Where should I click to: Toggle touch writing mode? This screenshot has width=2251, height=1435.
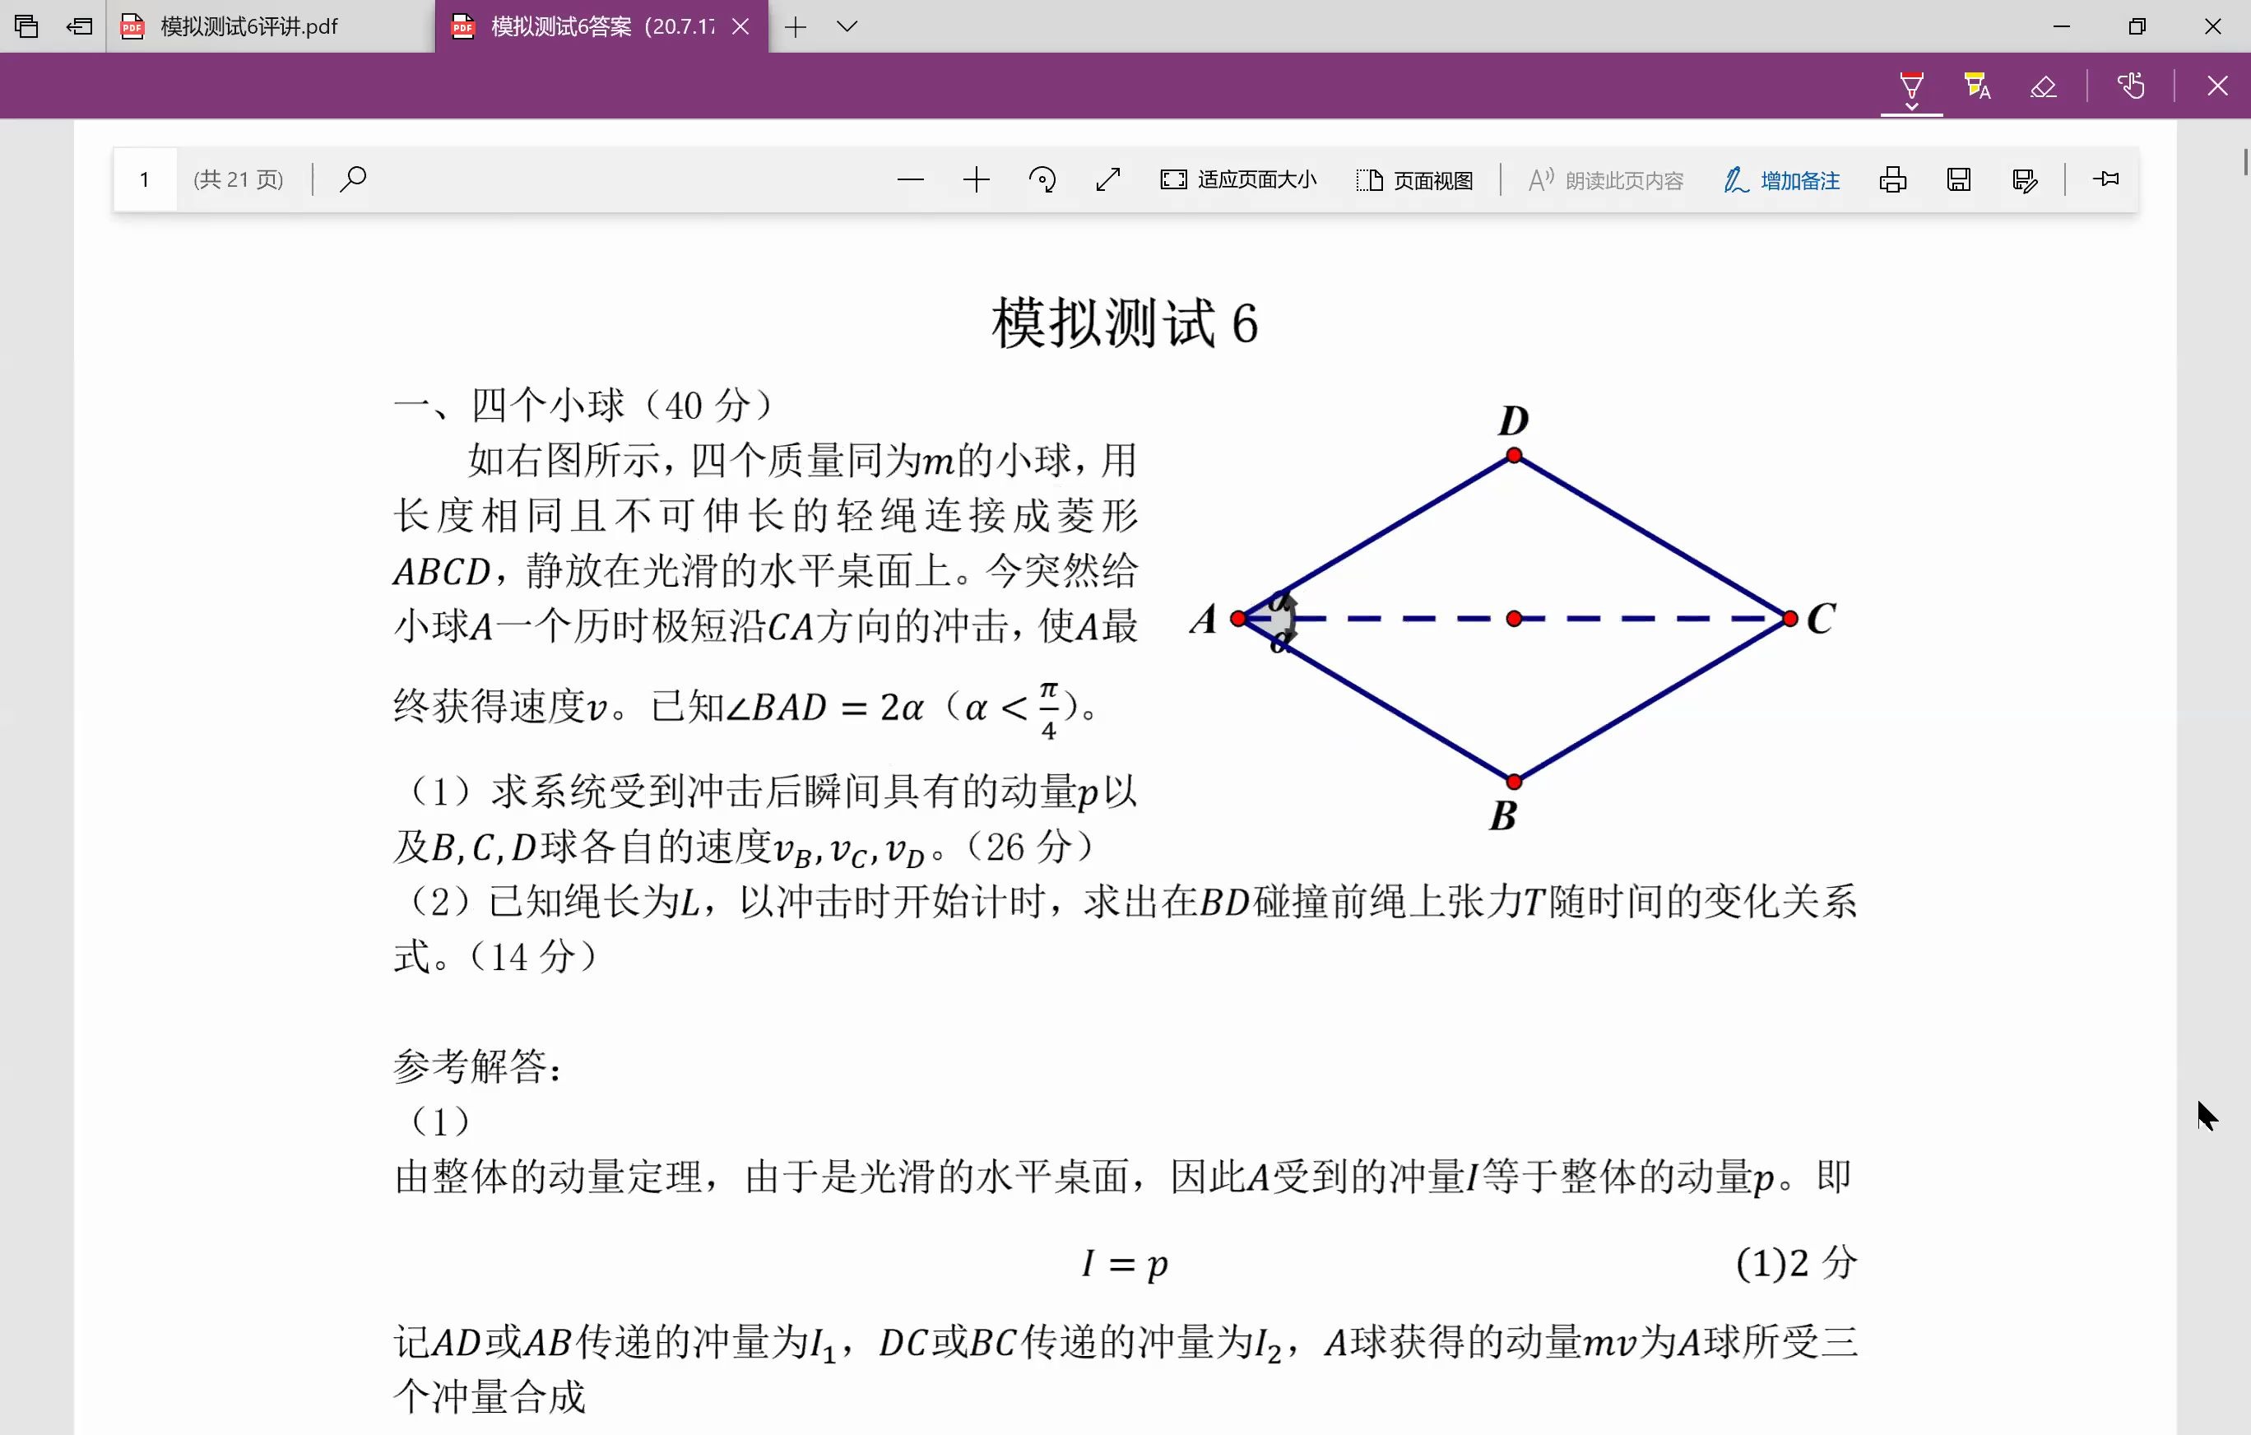point(2132,86)
